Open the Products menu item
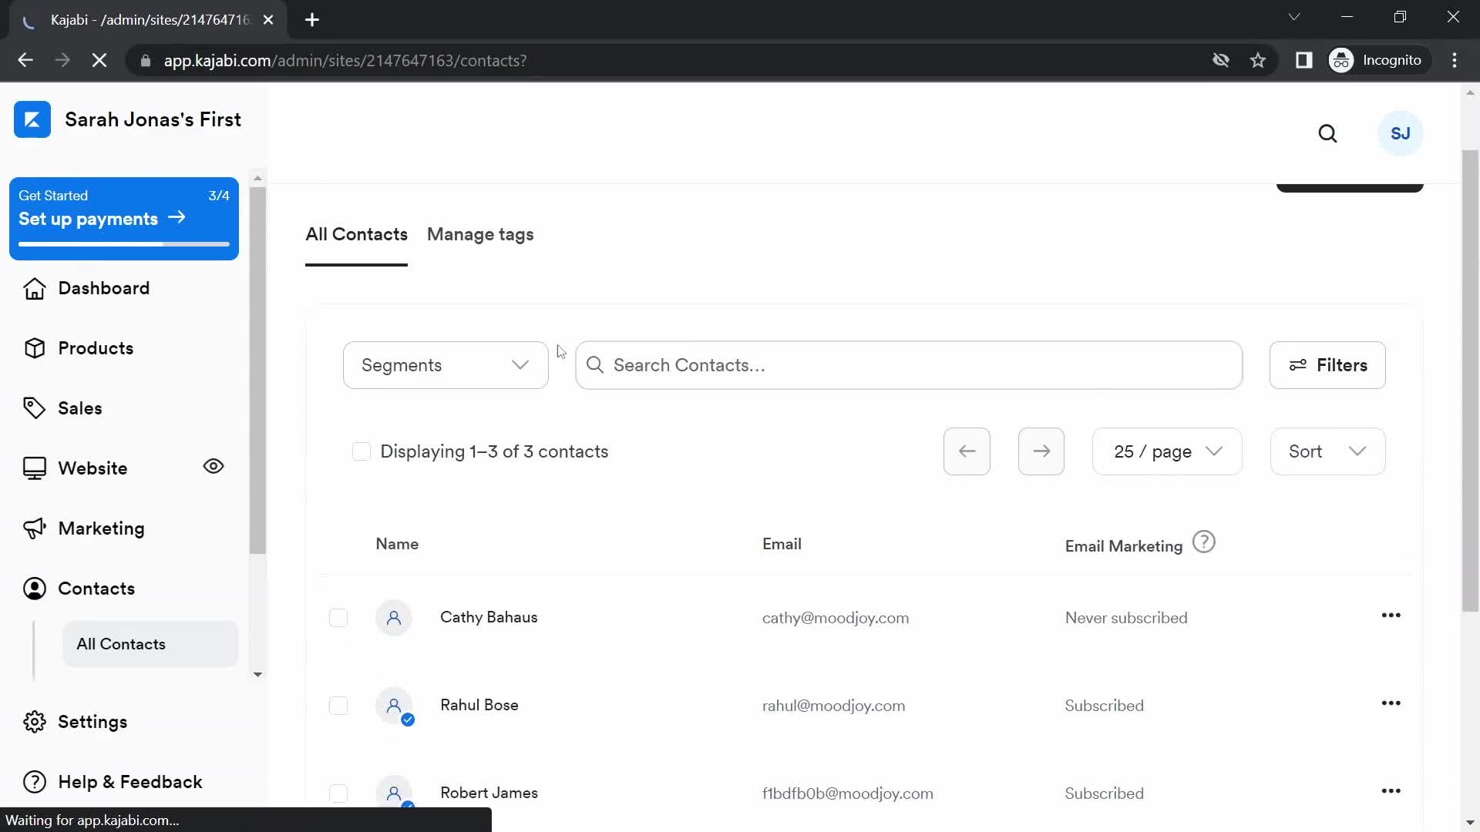This screenshot has width=1480, height=832. point(96,348)
